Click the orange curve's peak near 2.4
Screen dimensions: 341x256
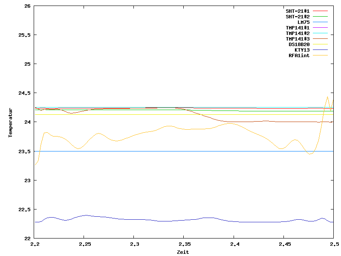[229, 123]
